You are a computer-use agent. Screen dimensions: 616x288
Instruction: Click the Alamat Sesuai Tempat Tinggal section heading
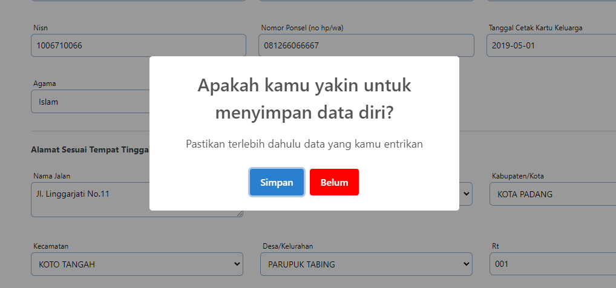pos(90,149)
